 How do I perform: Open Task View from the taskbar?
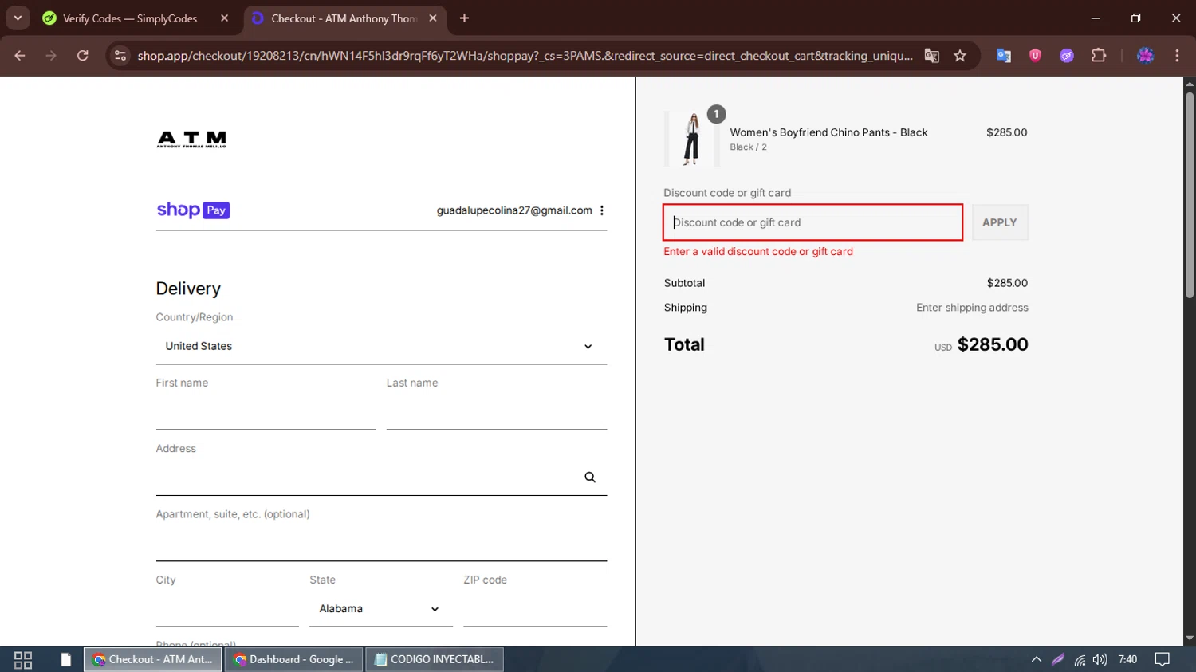(x=23, y=659)
